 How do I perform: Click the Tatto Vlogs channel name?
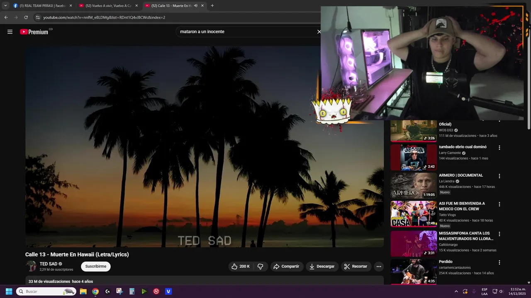[447, 215]
